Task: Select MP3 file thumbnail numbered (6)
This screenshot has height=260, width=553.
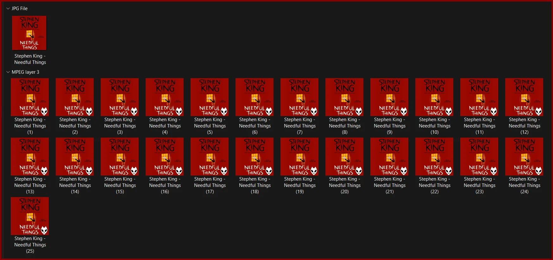Action: pyautogui.click(x=255, y=97)
